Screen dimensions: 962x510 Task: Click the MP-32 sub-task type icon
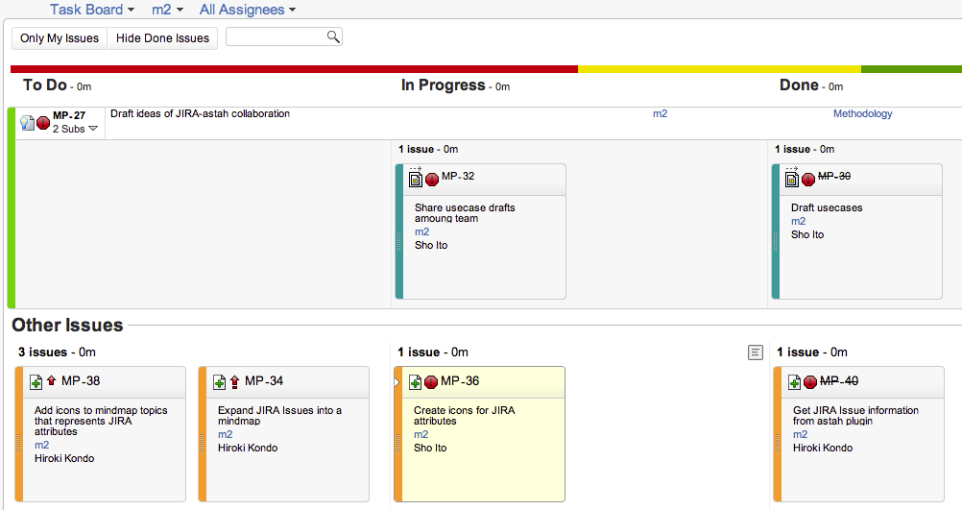pyautogui.click(x=415, y=177)
